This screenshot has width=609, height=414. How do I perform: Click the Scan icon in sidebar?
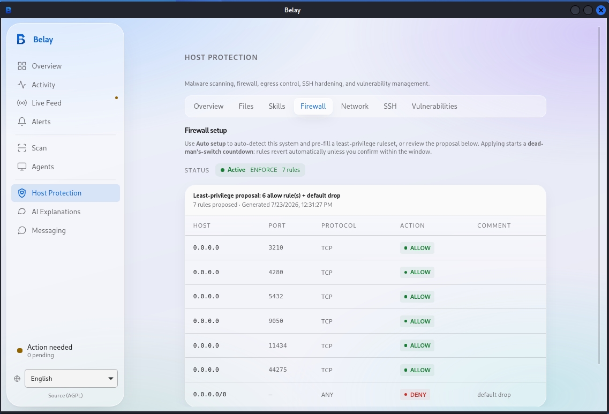pyautogui.click(x=22, y=148)
